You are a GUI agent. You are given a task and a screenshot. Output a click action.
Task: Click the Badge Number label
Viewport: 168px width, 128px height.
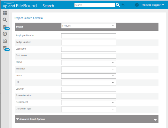point(23,42)
